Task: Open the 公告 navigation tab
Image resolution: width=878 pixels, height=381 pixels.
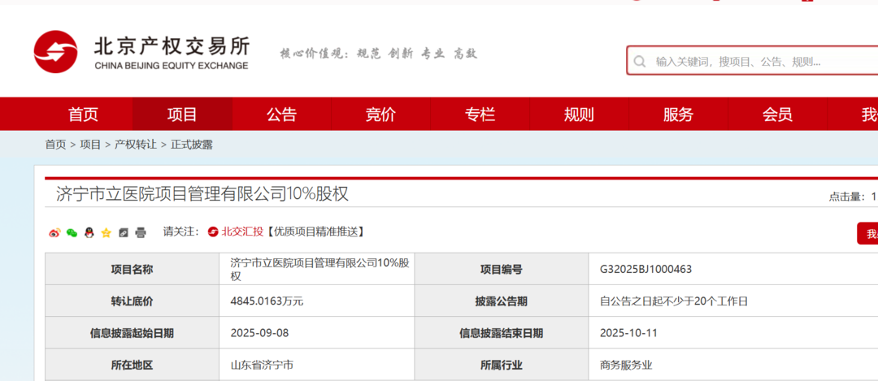Action: pos(281,114)
